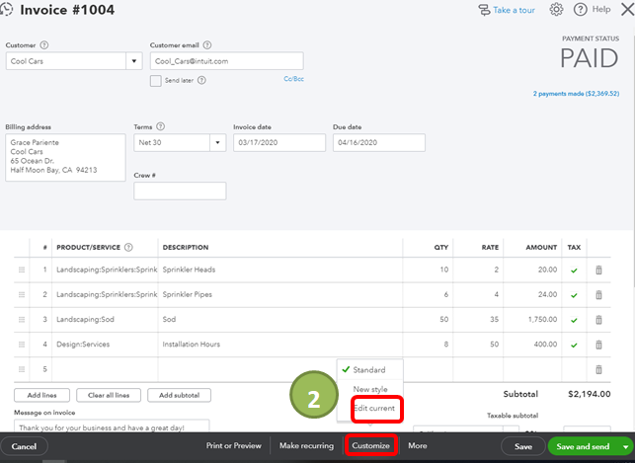This screenshot has height=463, width=635.
Task: Click the Terms help info icon
Action: 160,126
